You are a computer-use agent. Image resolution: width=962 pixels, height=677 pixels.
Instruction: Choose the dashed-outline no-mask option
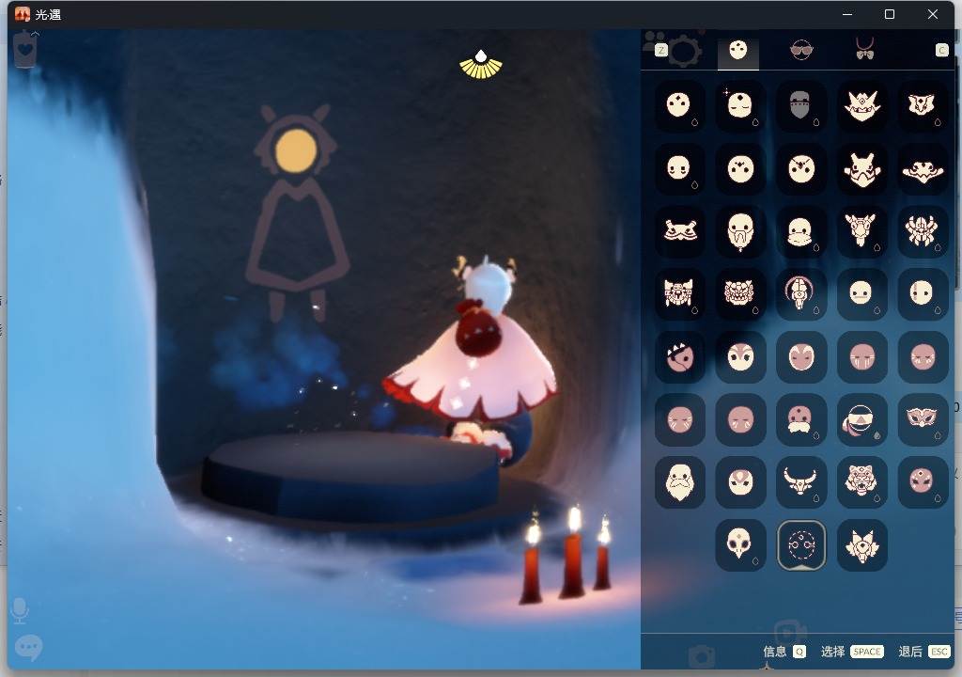[x=800, y=545]
